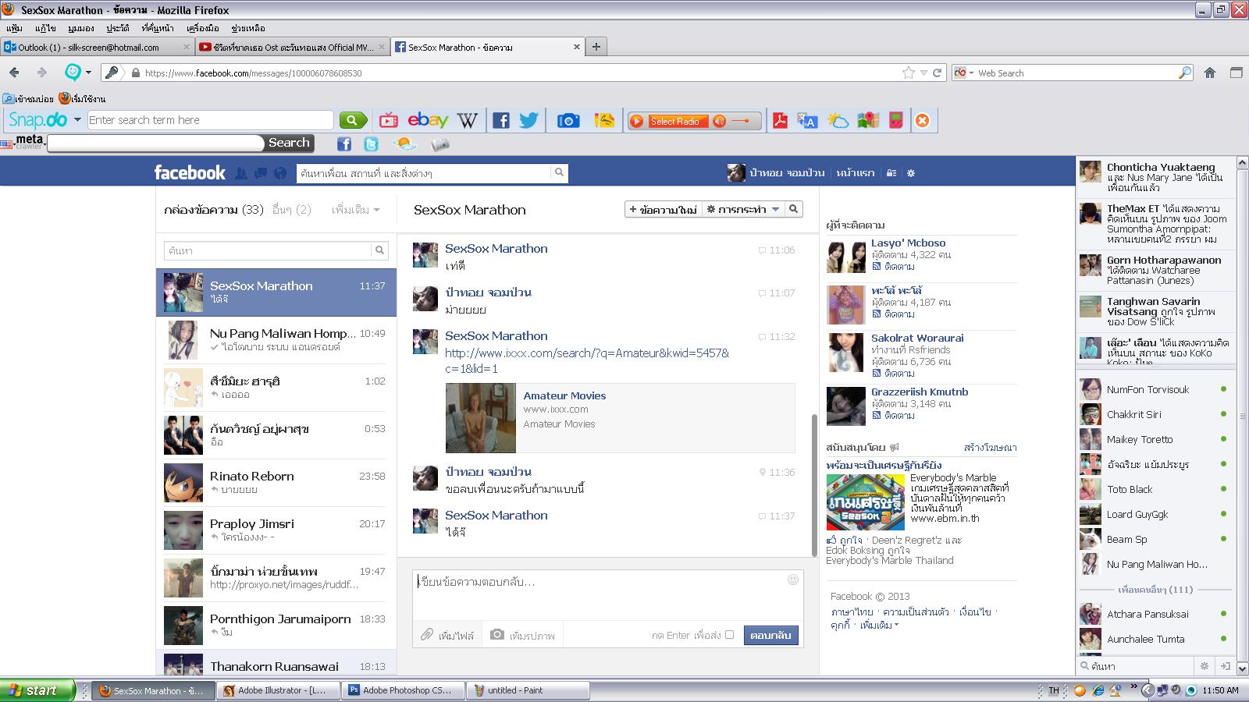Open the TV icon in Snap.do toolbar

pyautogui.click(x=389, y=120)
